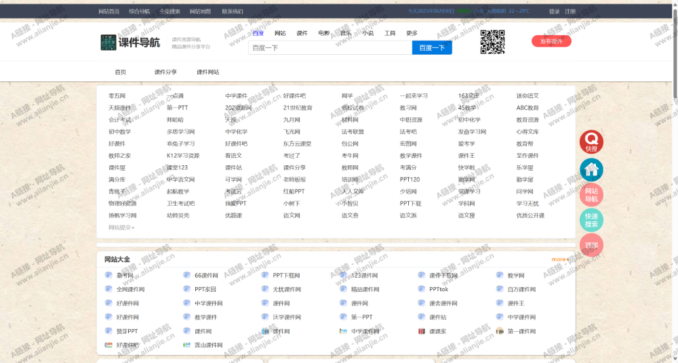Click the red 发布课件 button

pos(551,41)
